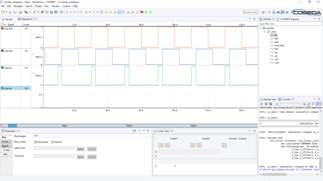Click the blue time-range overview slider

tap(13, 125)
